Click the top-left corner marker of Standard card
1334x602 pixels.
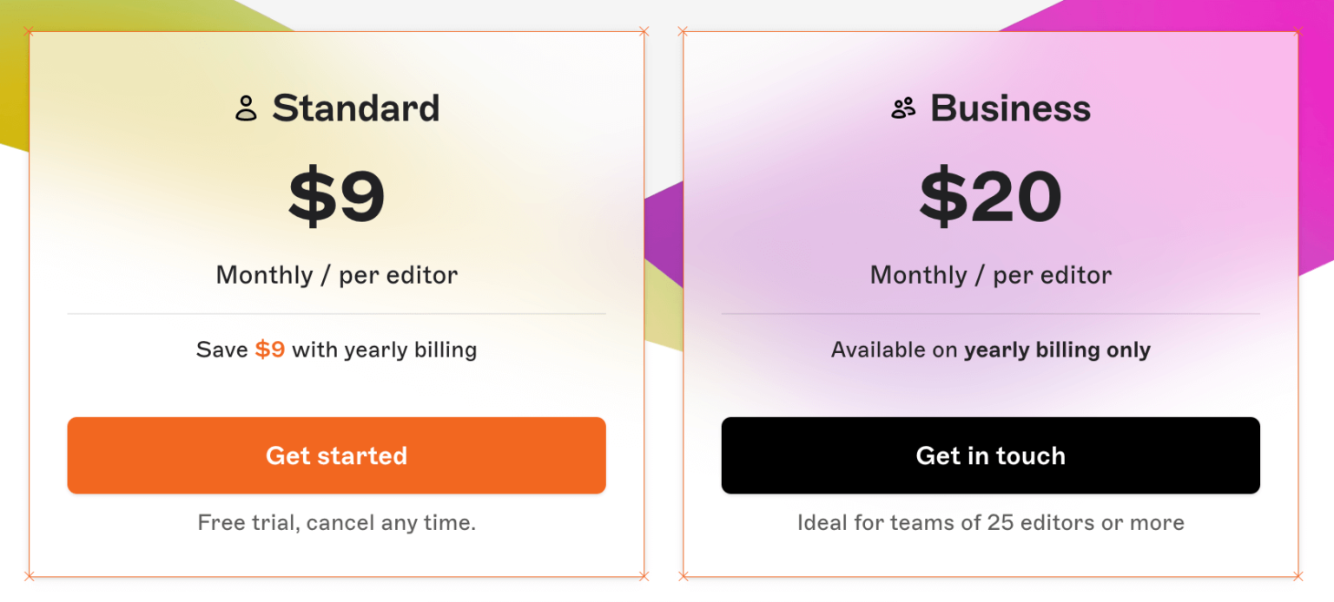[29, 32]
